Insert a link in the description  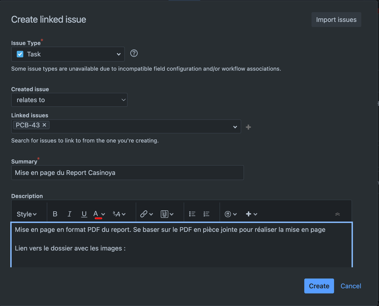point(144,214)
